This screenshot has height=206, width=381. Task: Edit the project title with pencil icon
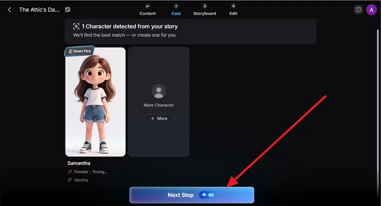[67, 10]
